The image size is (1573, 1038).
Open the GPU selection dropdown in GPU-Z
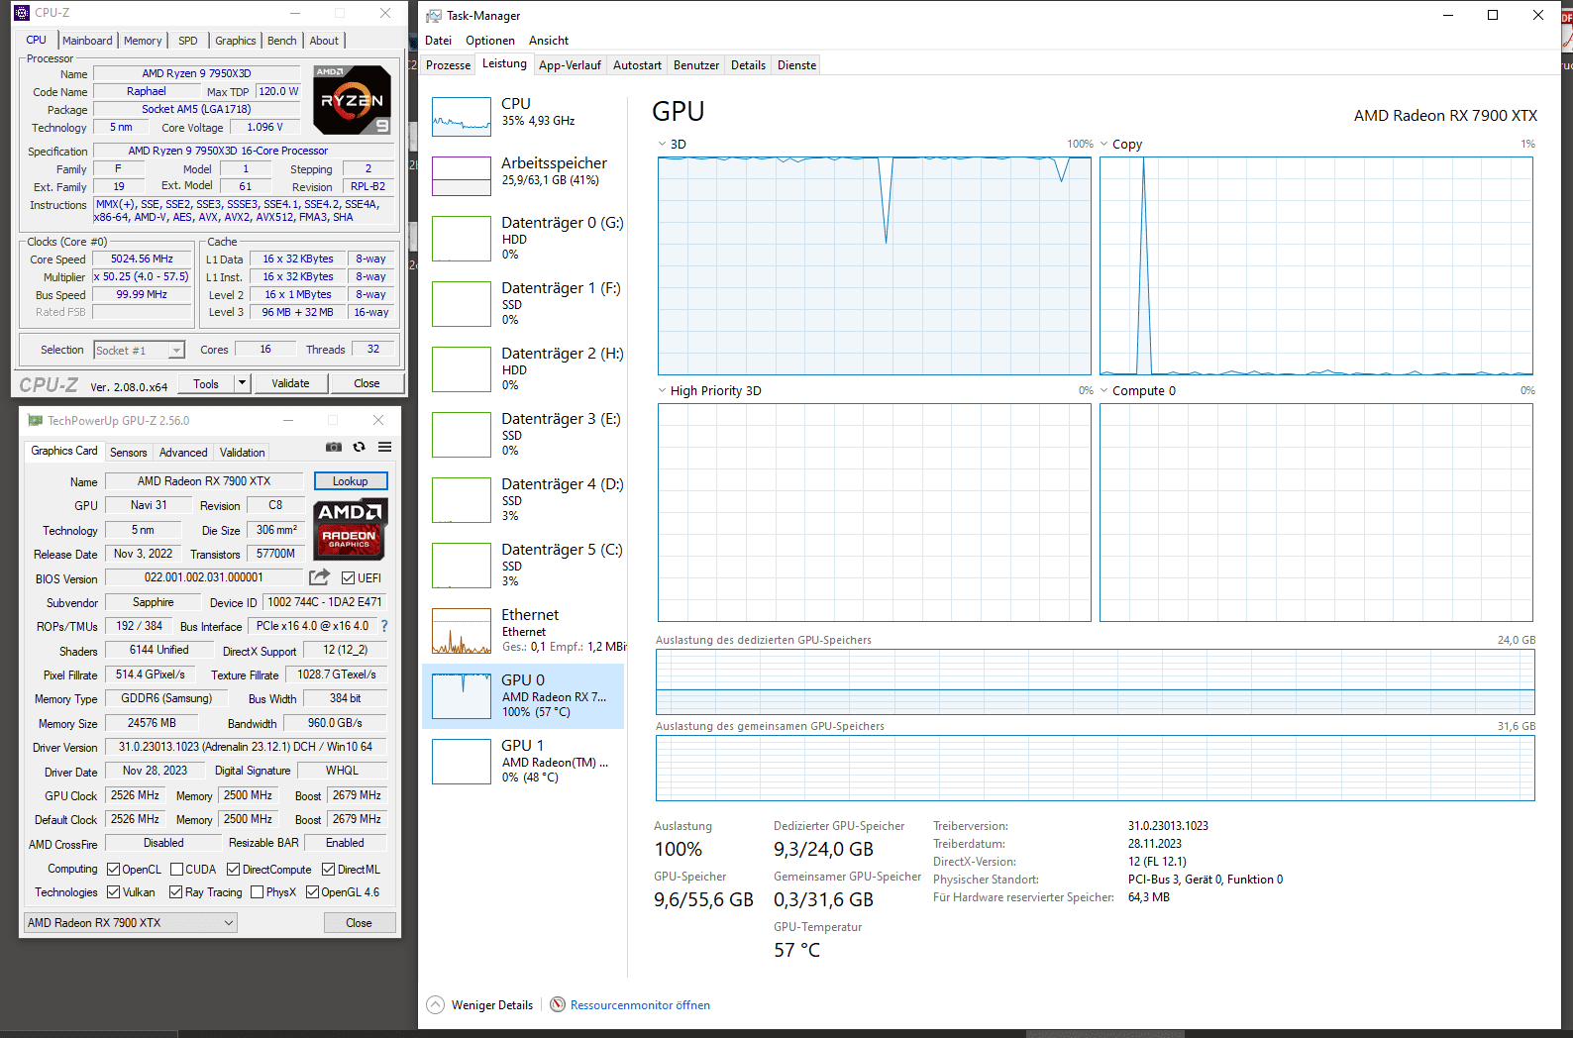131,923
